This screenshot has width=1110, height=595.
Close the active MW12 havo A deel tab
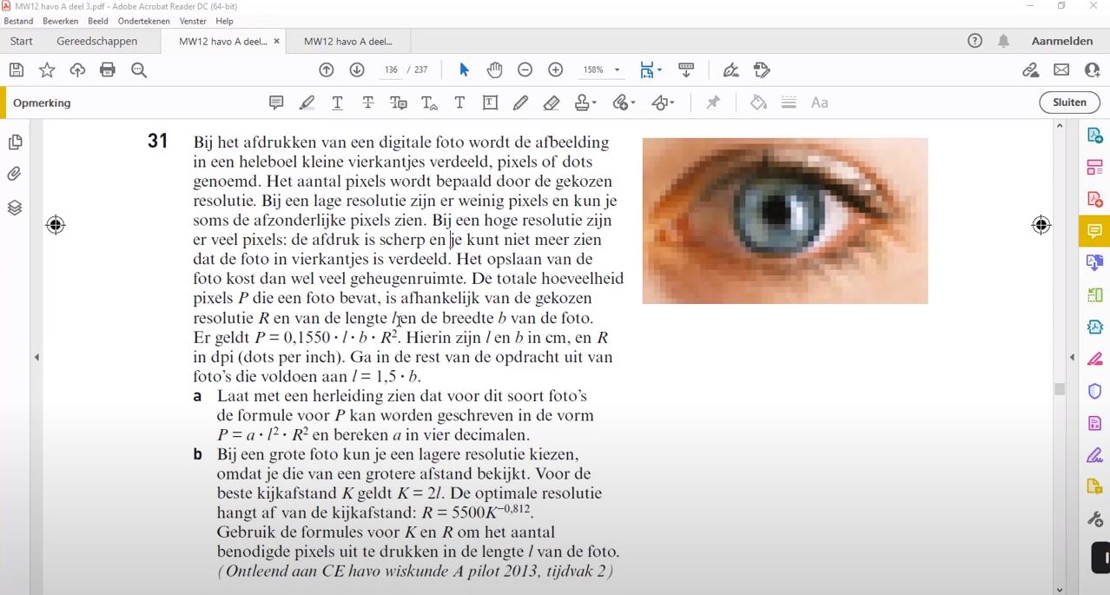tap(277, 41)
